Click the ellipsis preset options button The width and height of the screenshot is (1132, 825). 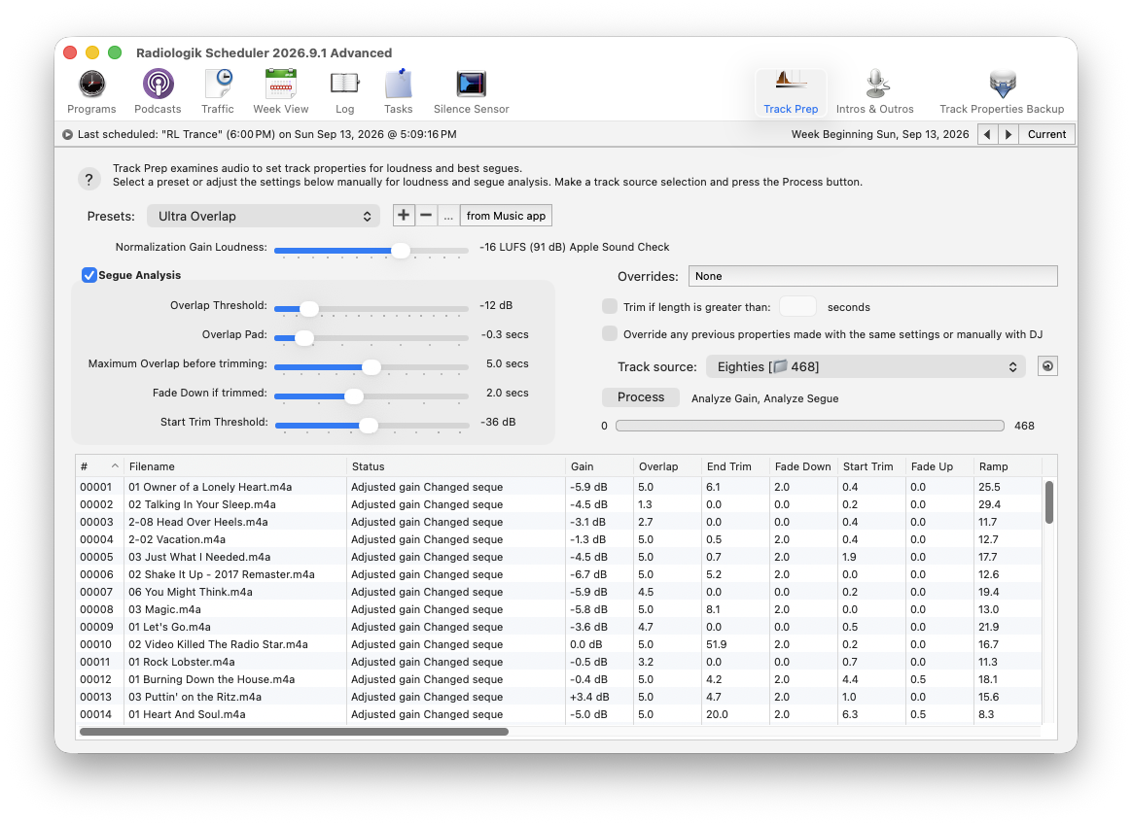448,216
